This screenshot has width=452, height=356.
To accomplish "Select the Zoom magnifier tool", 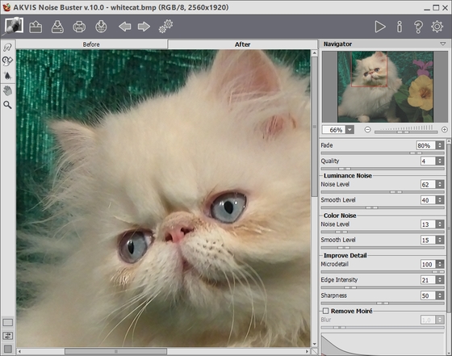I will coord(7,105).
